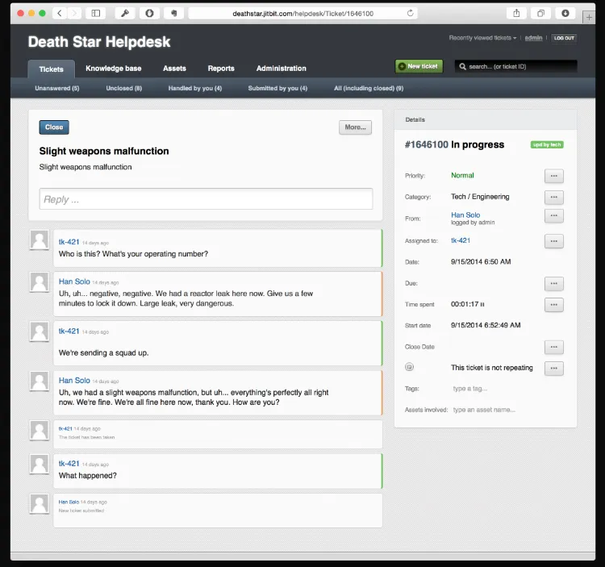Reload the page with the refresh icon

pos(410,13)
